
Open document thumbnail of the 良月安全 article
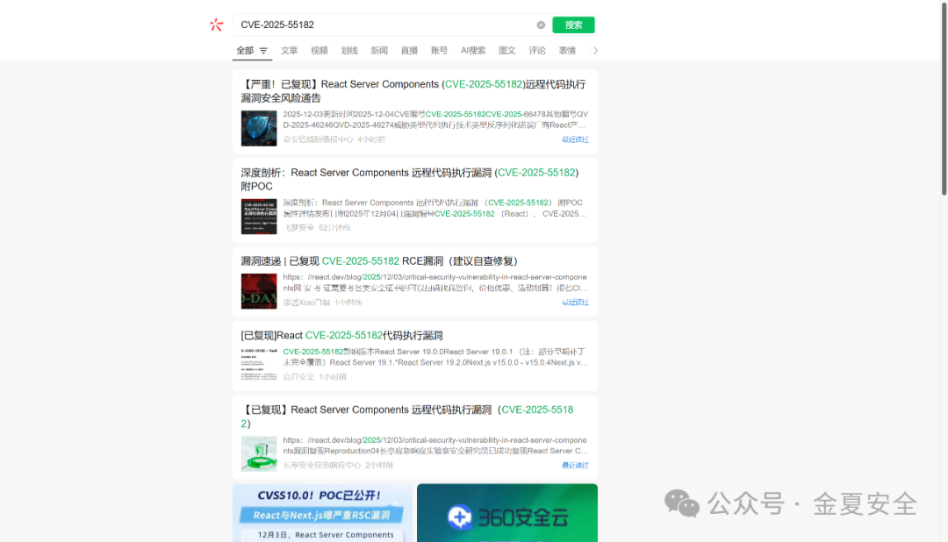click(259, 365)
